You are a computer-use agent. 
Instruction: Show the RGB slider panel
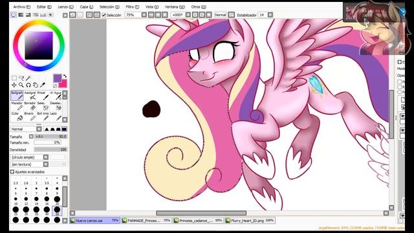tap(21, 15)
